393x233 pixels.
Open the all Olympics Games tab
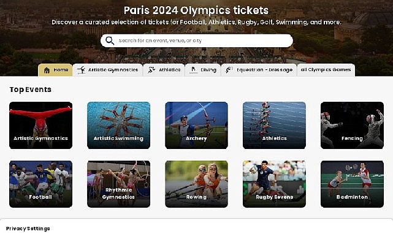[326, 70]
